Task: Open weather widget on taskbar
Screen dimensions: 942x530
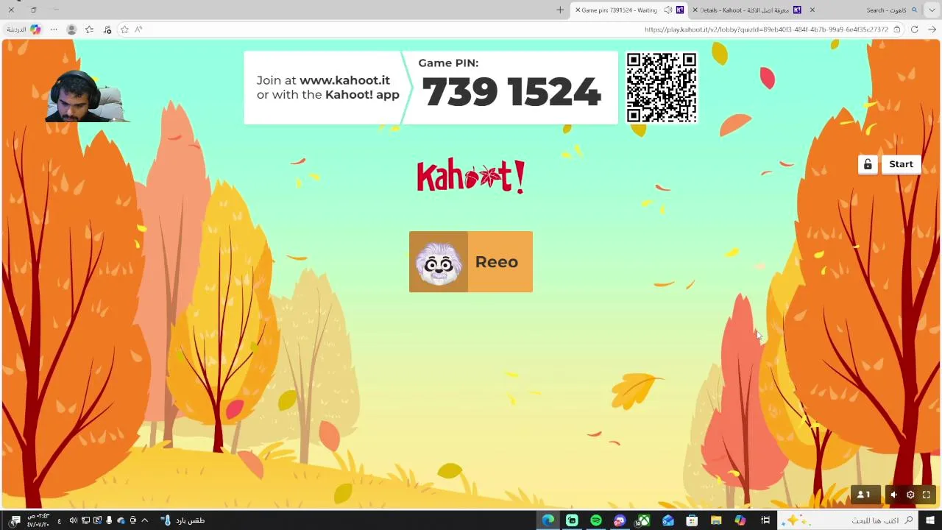Action: pyautogui.click(x=183, y=520)
